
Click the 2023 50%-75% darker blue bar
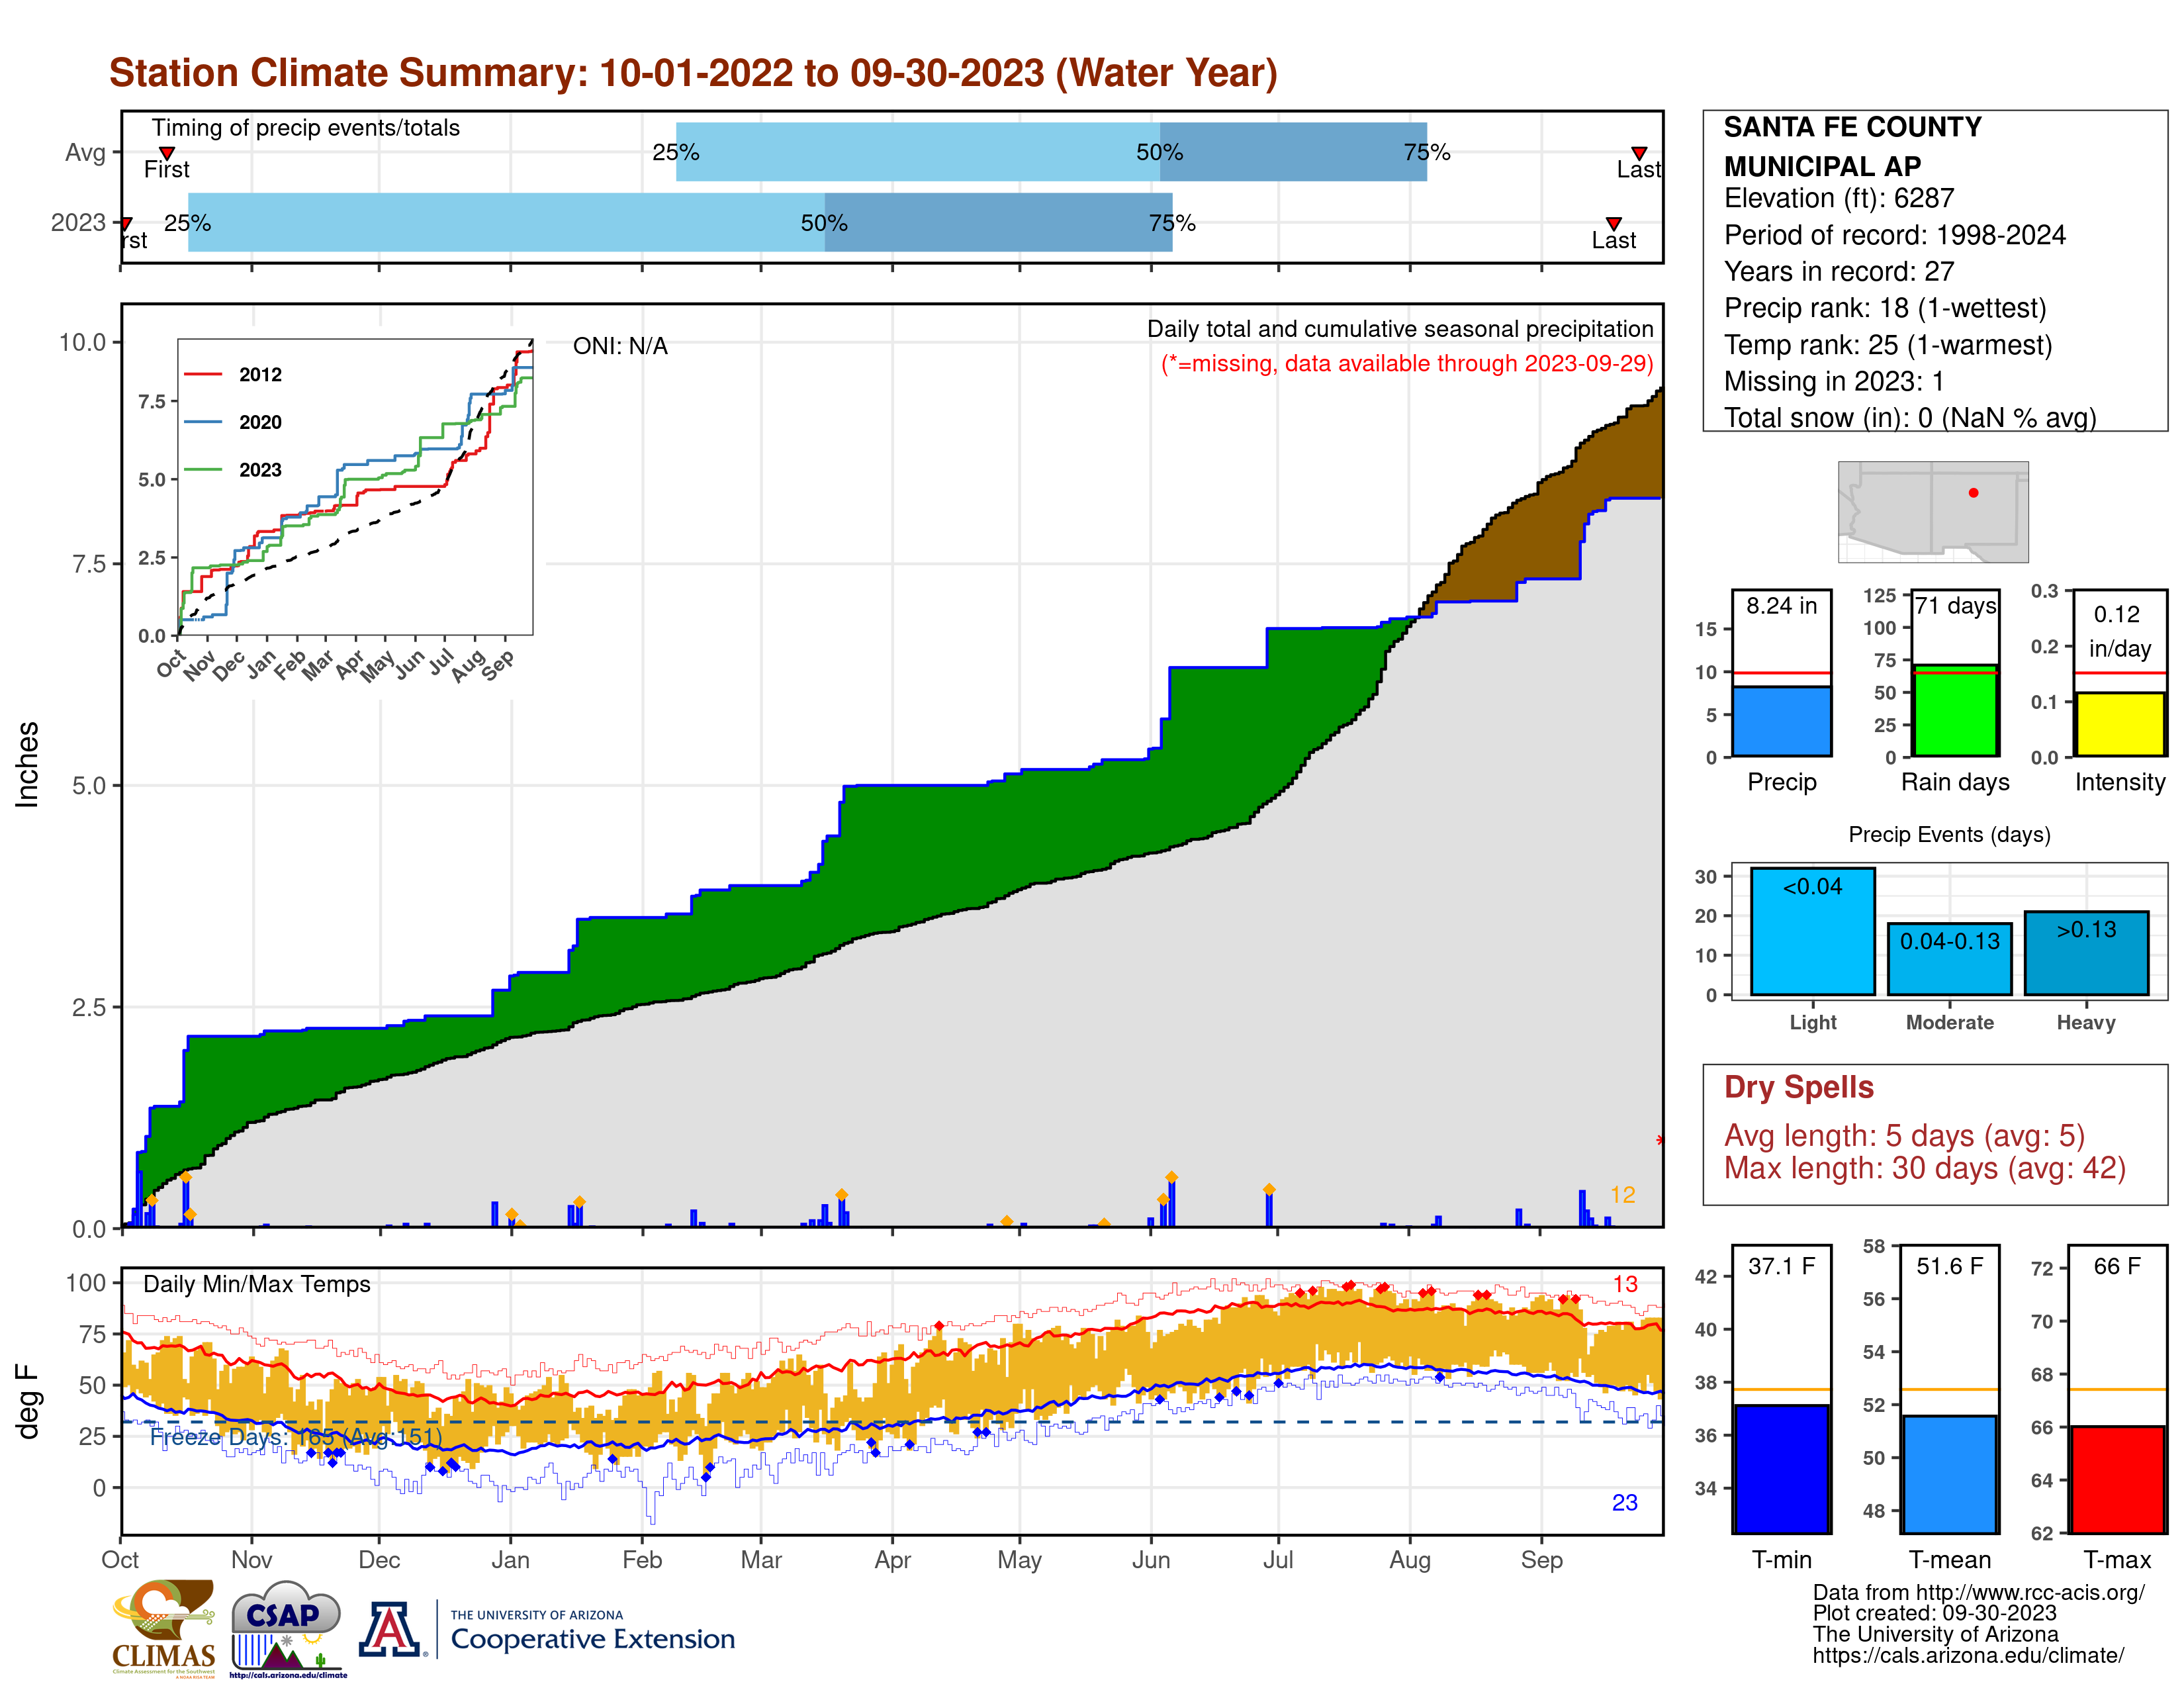click(998, 222)
